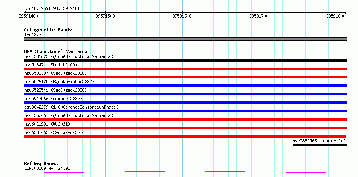
Task: Open variant label nsv5882566 (Almarri2020)
Action: [321, 141]
